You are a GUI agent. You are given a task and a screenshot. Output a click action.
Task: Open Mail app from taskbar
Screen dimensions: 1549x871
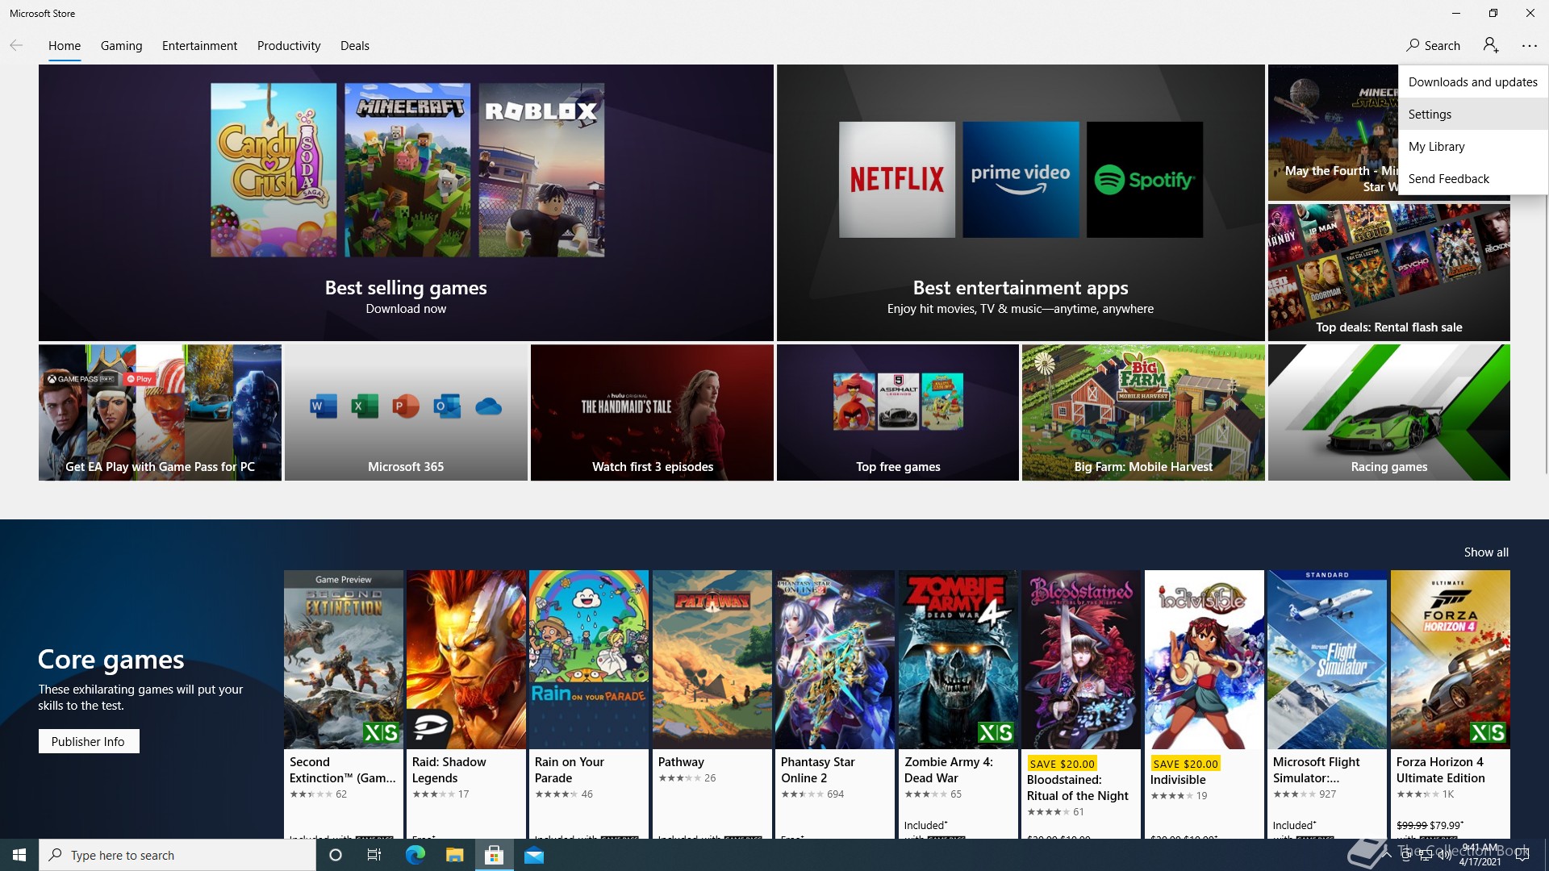pos(534,855)
